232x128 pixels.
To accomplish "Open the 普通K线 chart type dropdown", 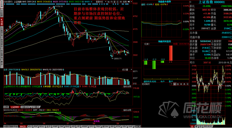I will click(x=99, y=2).
